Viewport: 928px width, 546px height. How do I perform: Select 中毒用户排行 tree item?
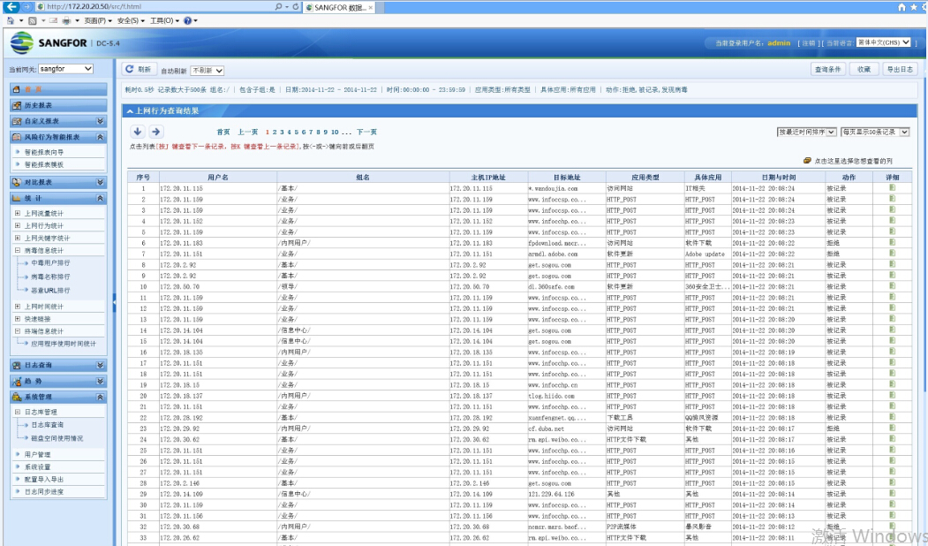50,263
